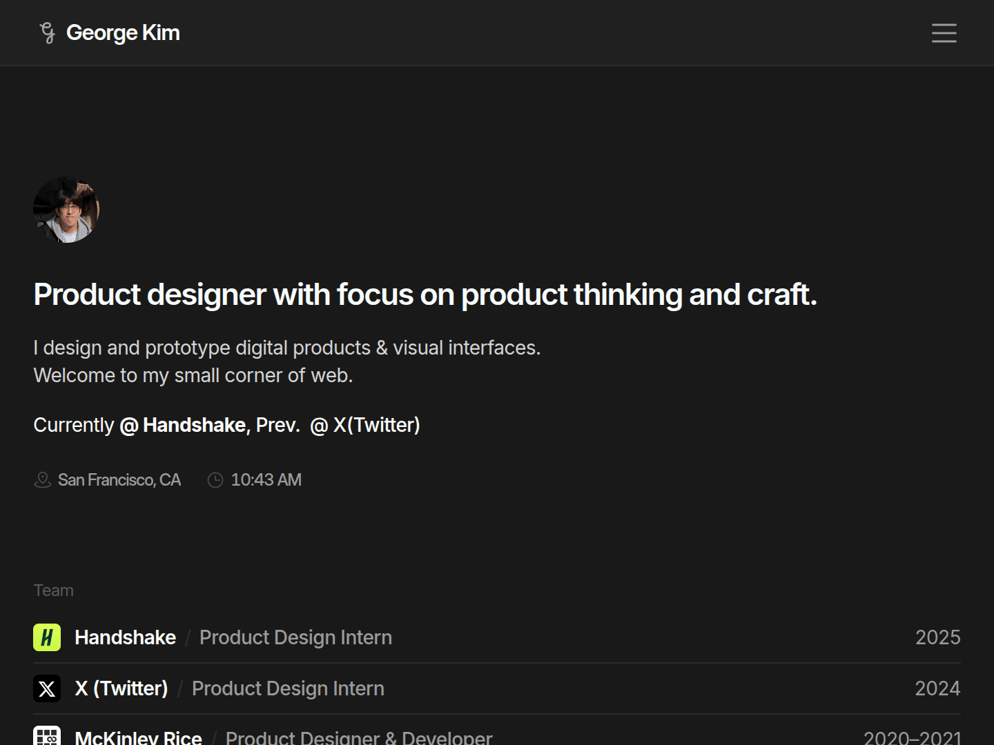The height and width of the screenshot is (745, 994).
Task: Click the San Francisco, CA location text
Action: (119, 480)
